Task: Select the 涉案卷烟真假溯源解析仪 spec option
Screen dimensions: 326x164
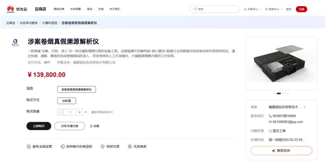Action: tap(76, 89)
